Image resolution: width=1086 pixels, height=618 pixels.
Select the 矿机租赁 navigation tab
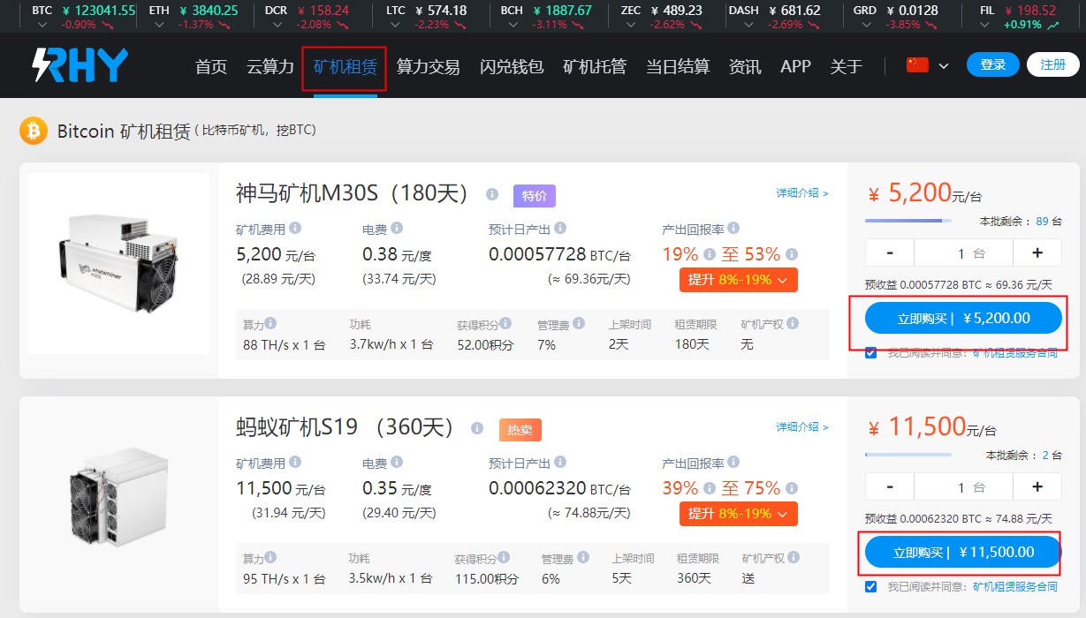[x=345, y=66]
